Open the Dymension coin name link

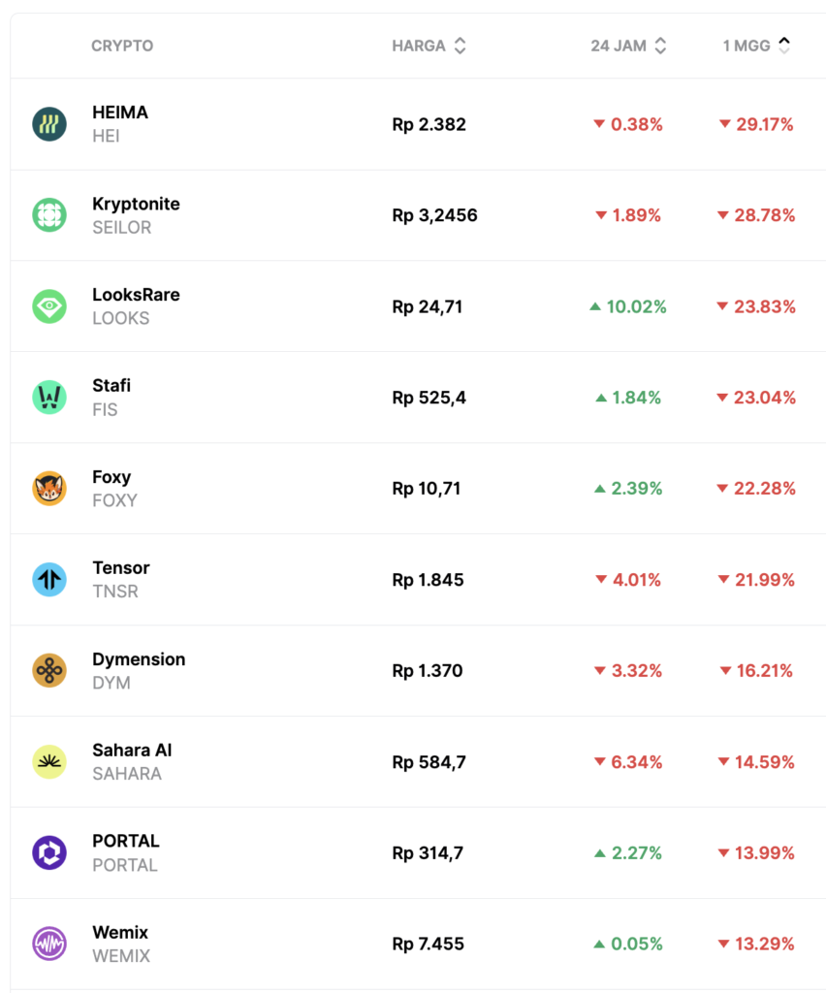pos(139,659)
